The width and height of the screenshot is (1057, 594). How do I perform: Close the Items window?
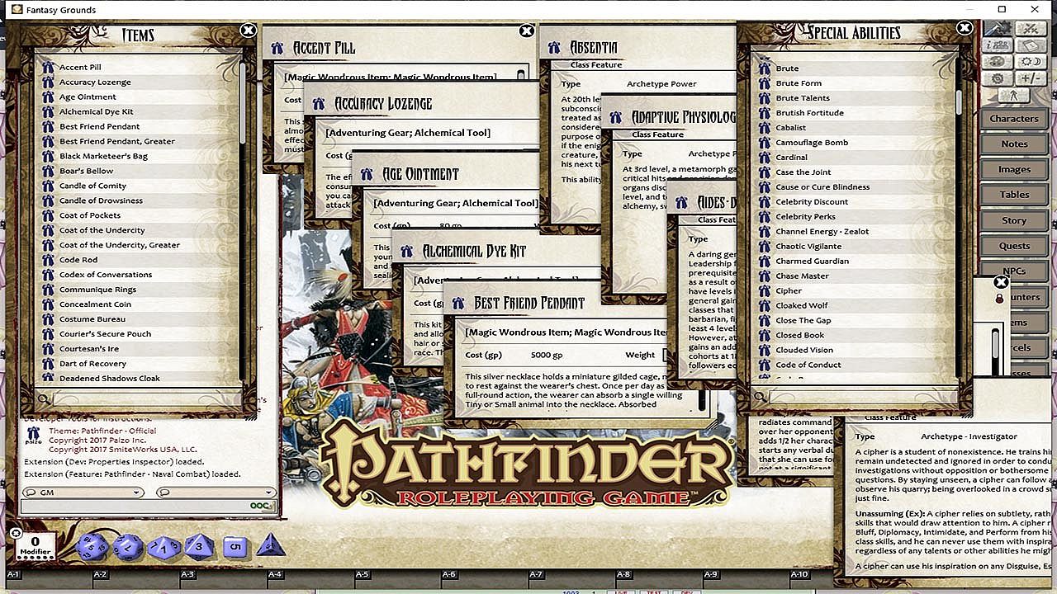[x=248, y=31]
